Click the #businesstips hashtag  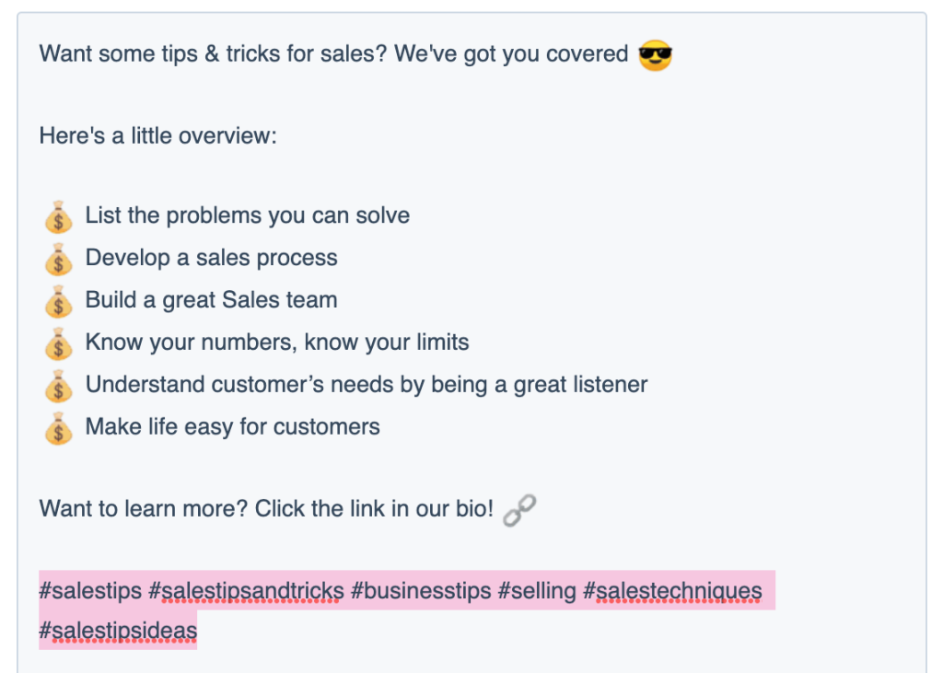[x=421, y=591]
